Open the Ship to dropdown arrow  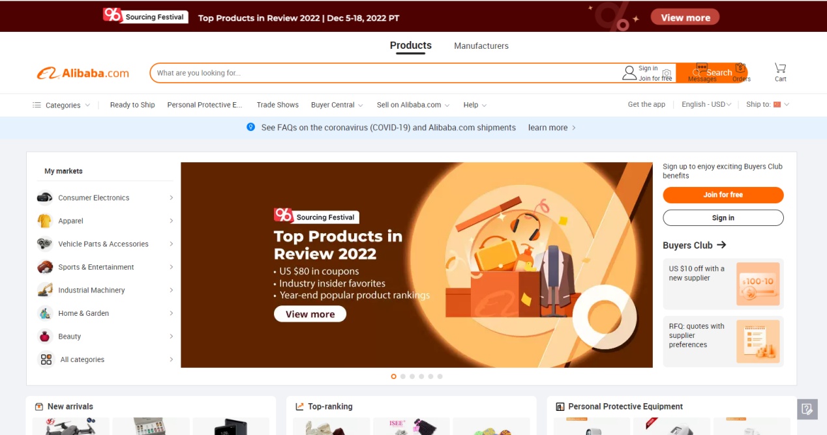(x=787, y=105)
